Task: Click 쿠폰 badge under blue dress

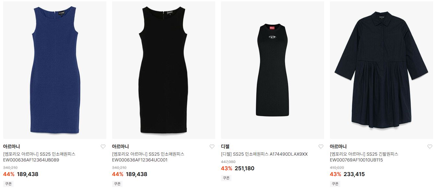Action: pos(8,183)
